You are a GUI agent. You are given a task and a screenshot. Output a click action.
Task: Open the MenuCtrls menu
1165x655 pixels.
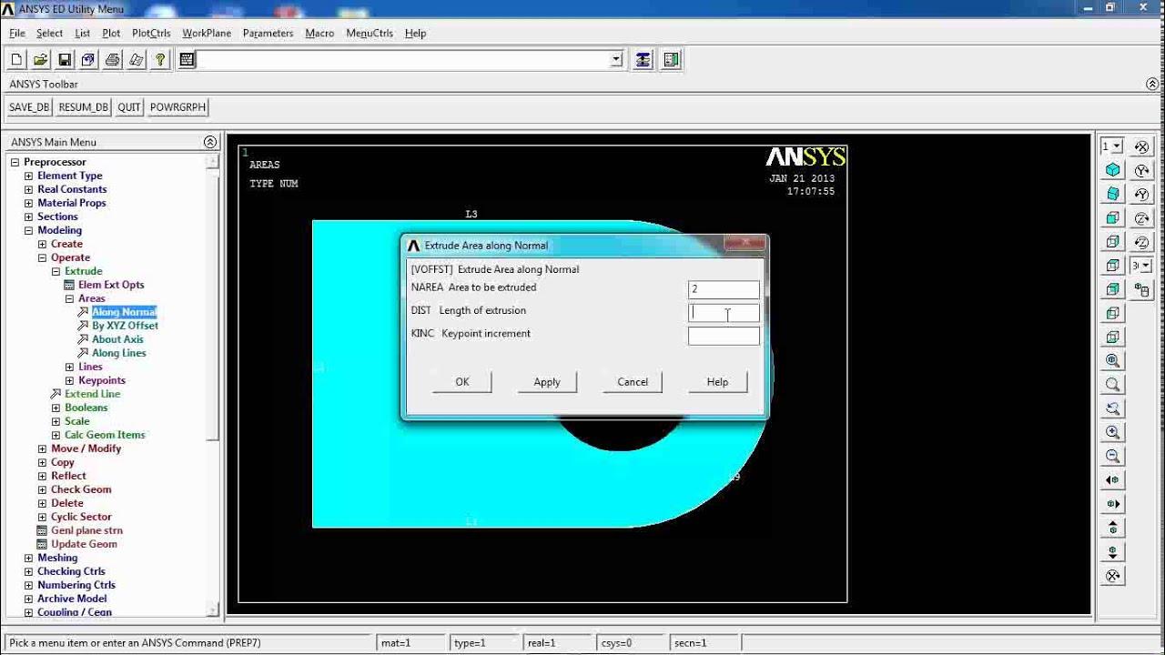370,33
